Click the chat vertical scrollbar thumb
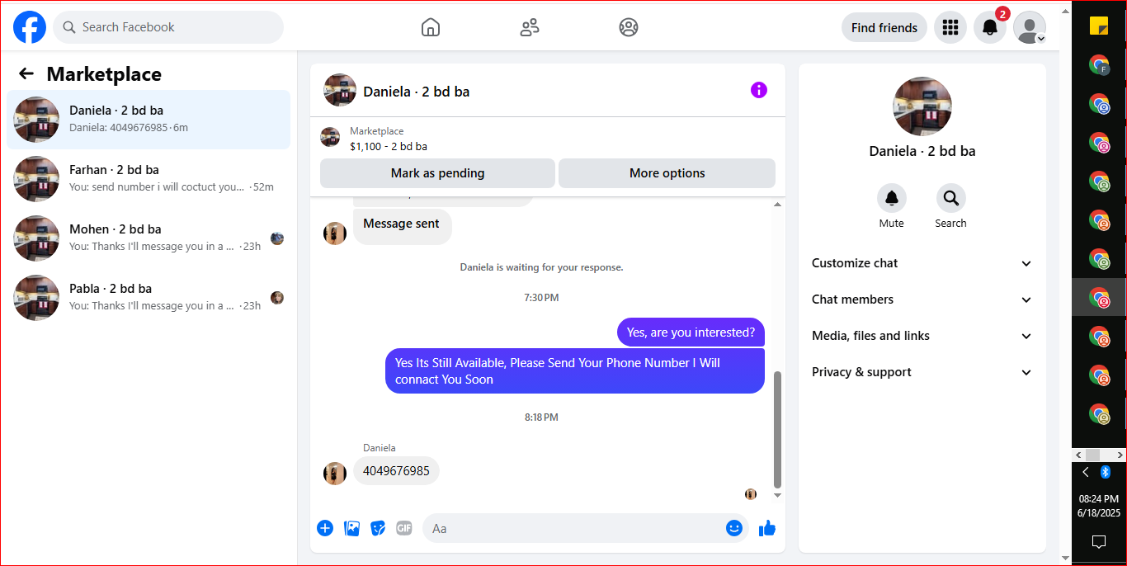1127x566 pixels. coord(777,429)
